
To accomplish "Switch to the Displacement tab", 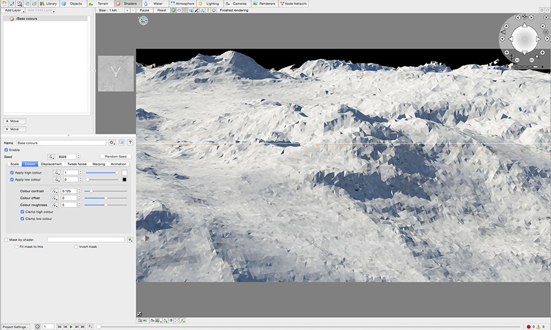I will (x=51, y=164).
